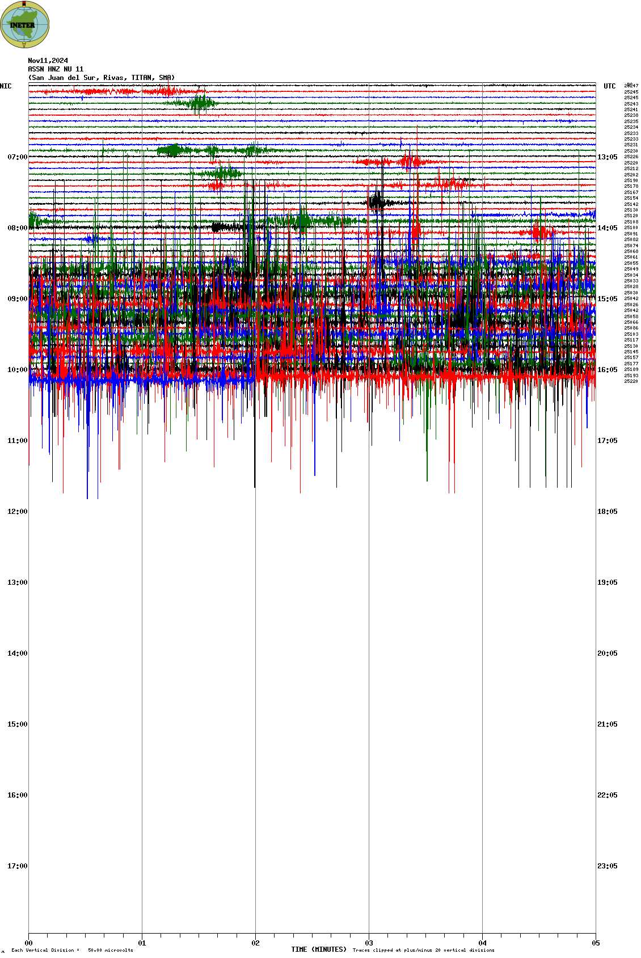
Task: Select the 17:00 local time marker
Action: [17, 866]
